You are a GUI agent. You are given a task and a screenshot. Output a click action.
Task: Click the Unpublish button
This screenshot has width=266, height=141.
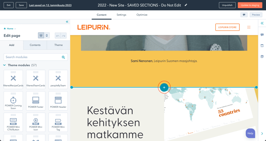click(x=227, y=5)
